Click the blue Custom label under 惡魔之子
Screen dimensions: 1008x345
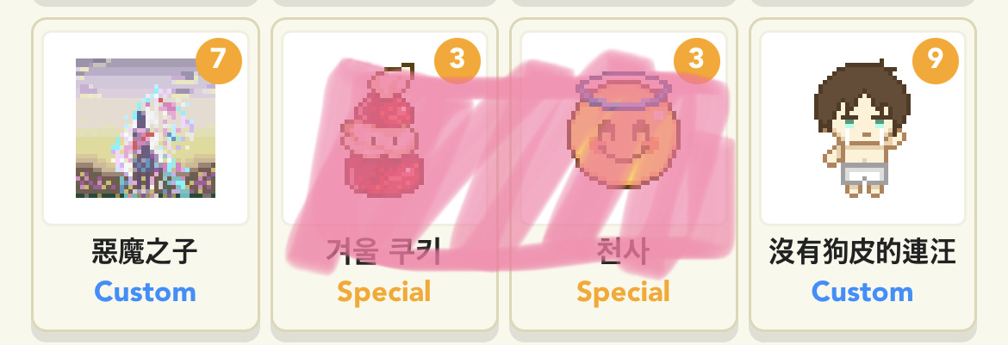tap(146, 293)
